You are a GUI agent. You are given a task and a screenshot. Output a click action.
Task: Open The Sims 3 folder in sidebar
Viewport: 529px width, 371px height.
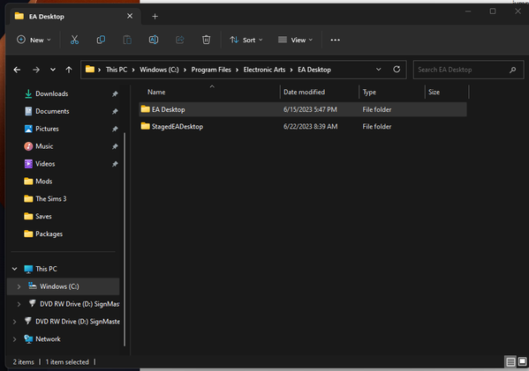[51, 199]
